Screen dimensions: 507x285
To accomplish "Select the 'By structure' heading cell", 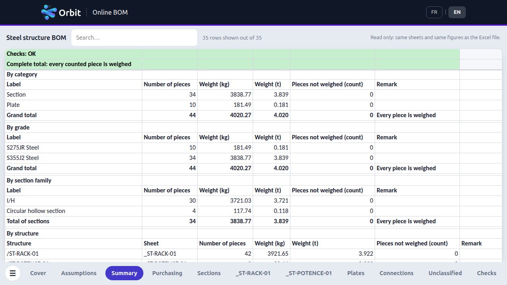I will coord(74,234).
